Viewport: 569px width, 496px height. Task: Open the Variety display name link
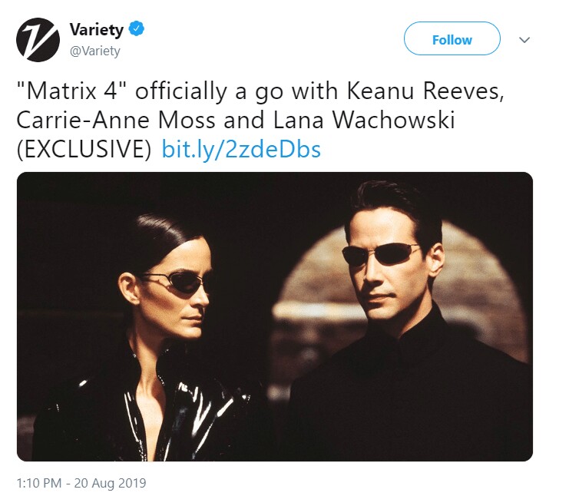[x=97, y=31]
